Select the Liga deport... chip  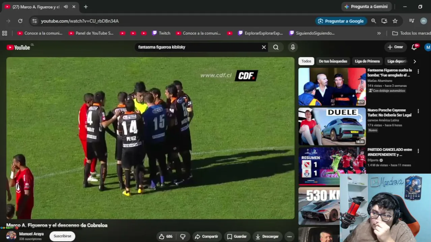click(x=397, y=61)
